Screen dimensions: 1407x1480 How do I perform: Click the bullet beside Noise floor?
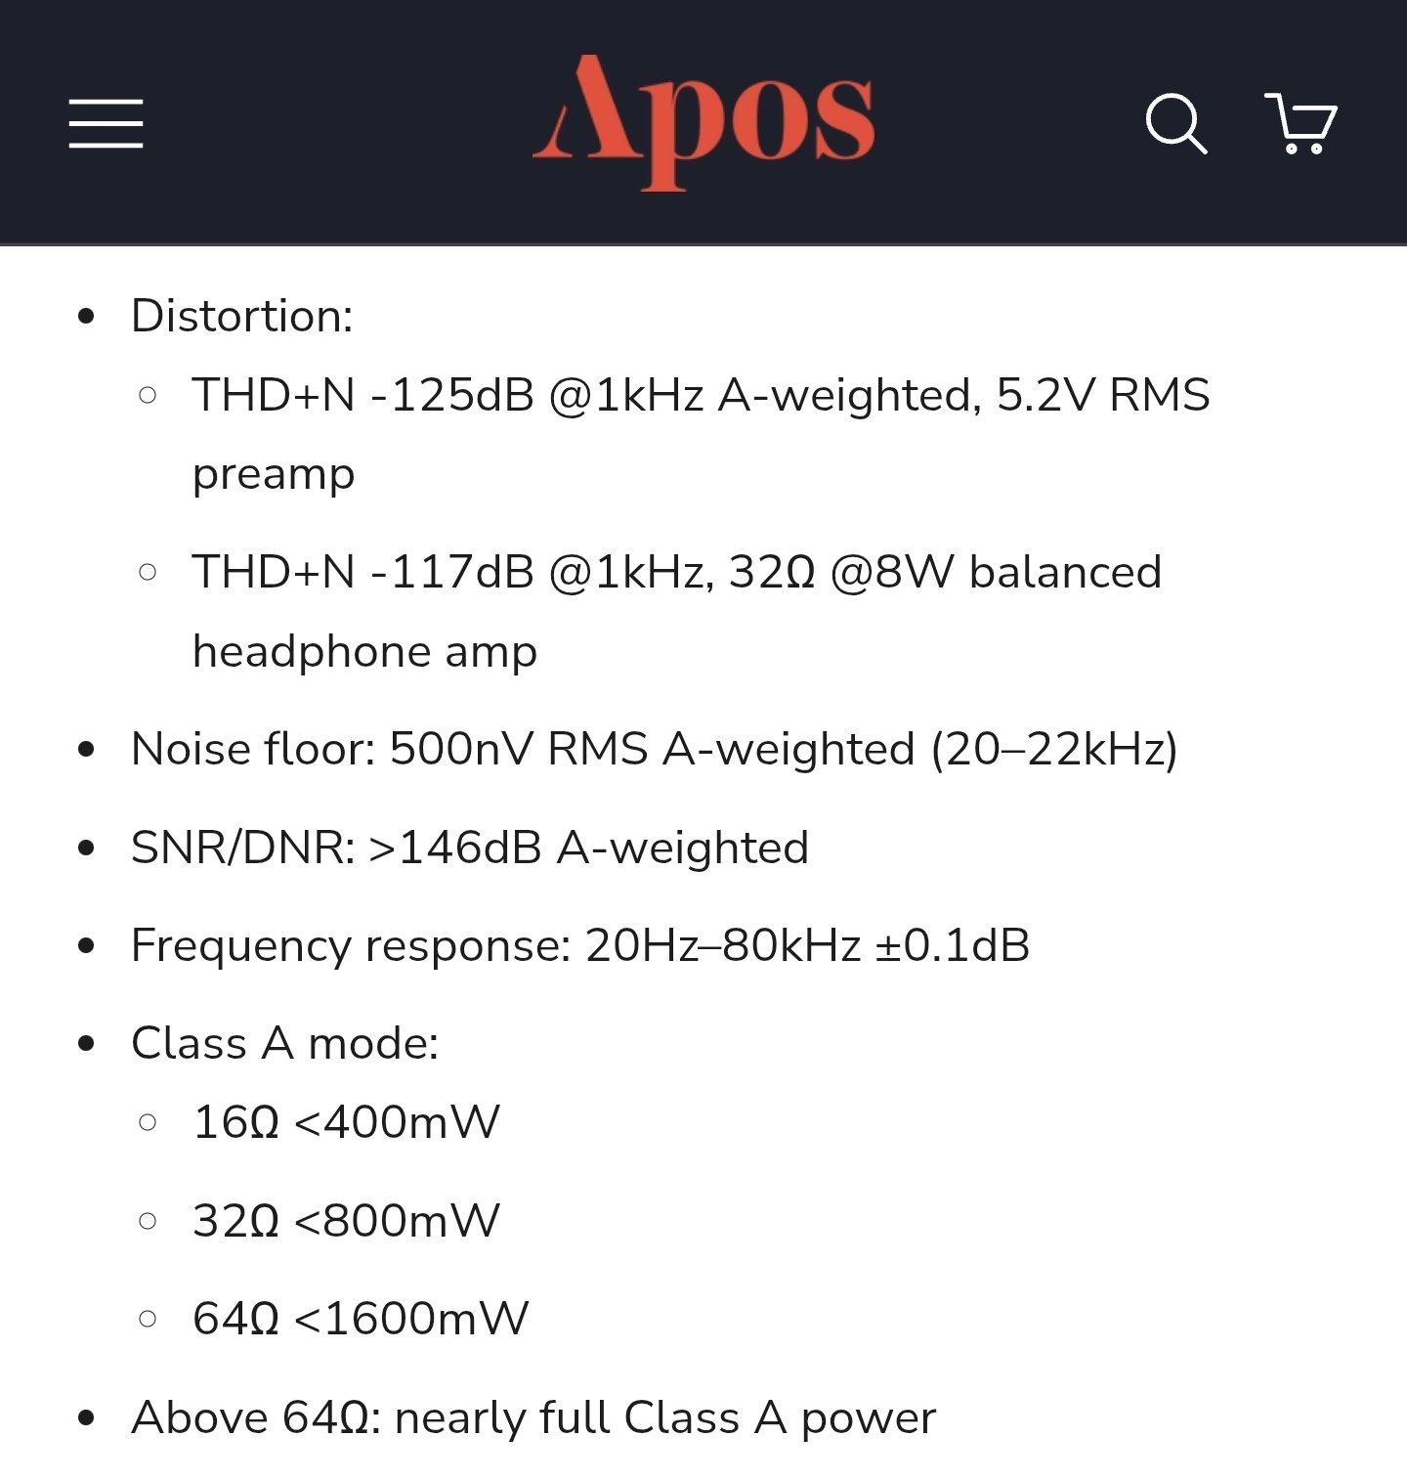tap(87, 750)
